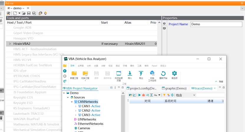Click the open folder icon in Editor toolbar
The image size is (245, 132).
24,13
